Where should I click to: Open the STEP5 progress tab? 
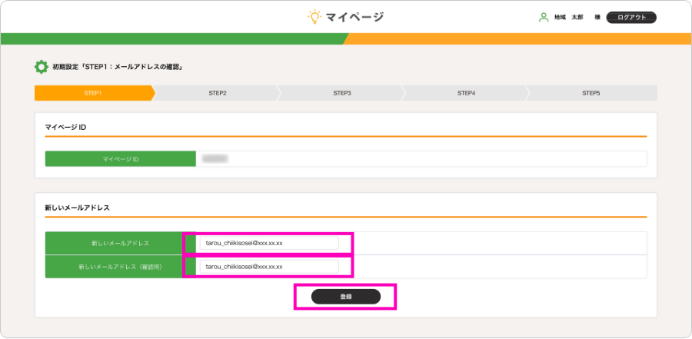(x=591, y=93)
